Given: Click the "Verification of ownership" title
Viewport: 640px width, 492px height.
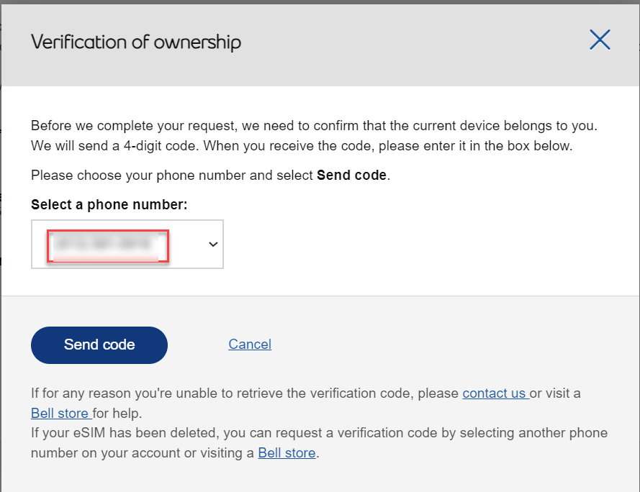Looking at the screenshot, I should coord(136,42).
